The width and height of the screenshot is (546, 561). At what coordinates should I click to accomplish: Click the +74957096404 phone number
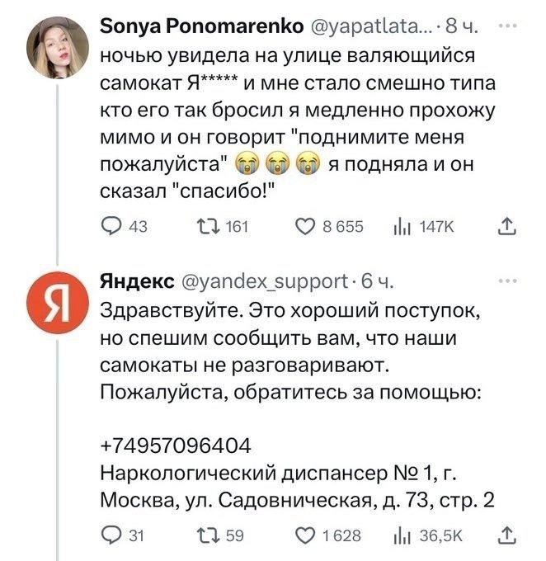click(x=175, y=446)
